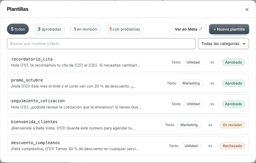256x163 pixels.
Task: Filter by 1 con problemas
Action: coord(125,29)
